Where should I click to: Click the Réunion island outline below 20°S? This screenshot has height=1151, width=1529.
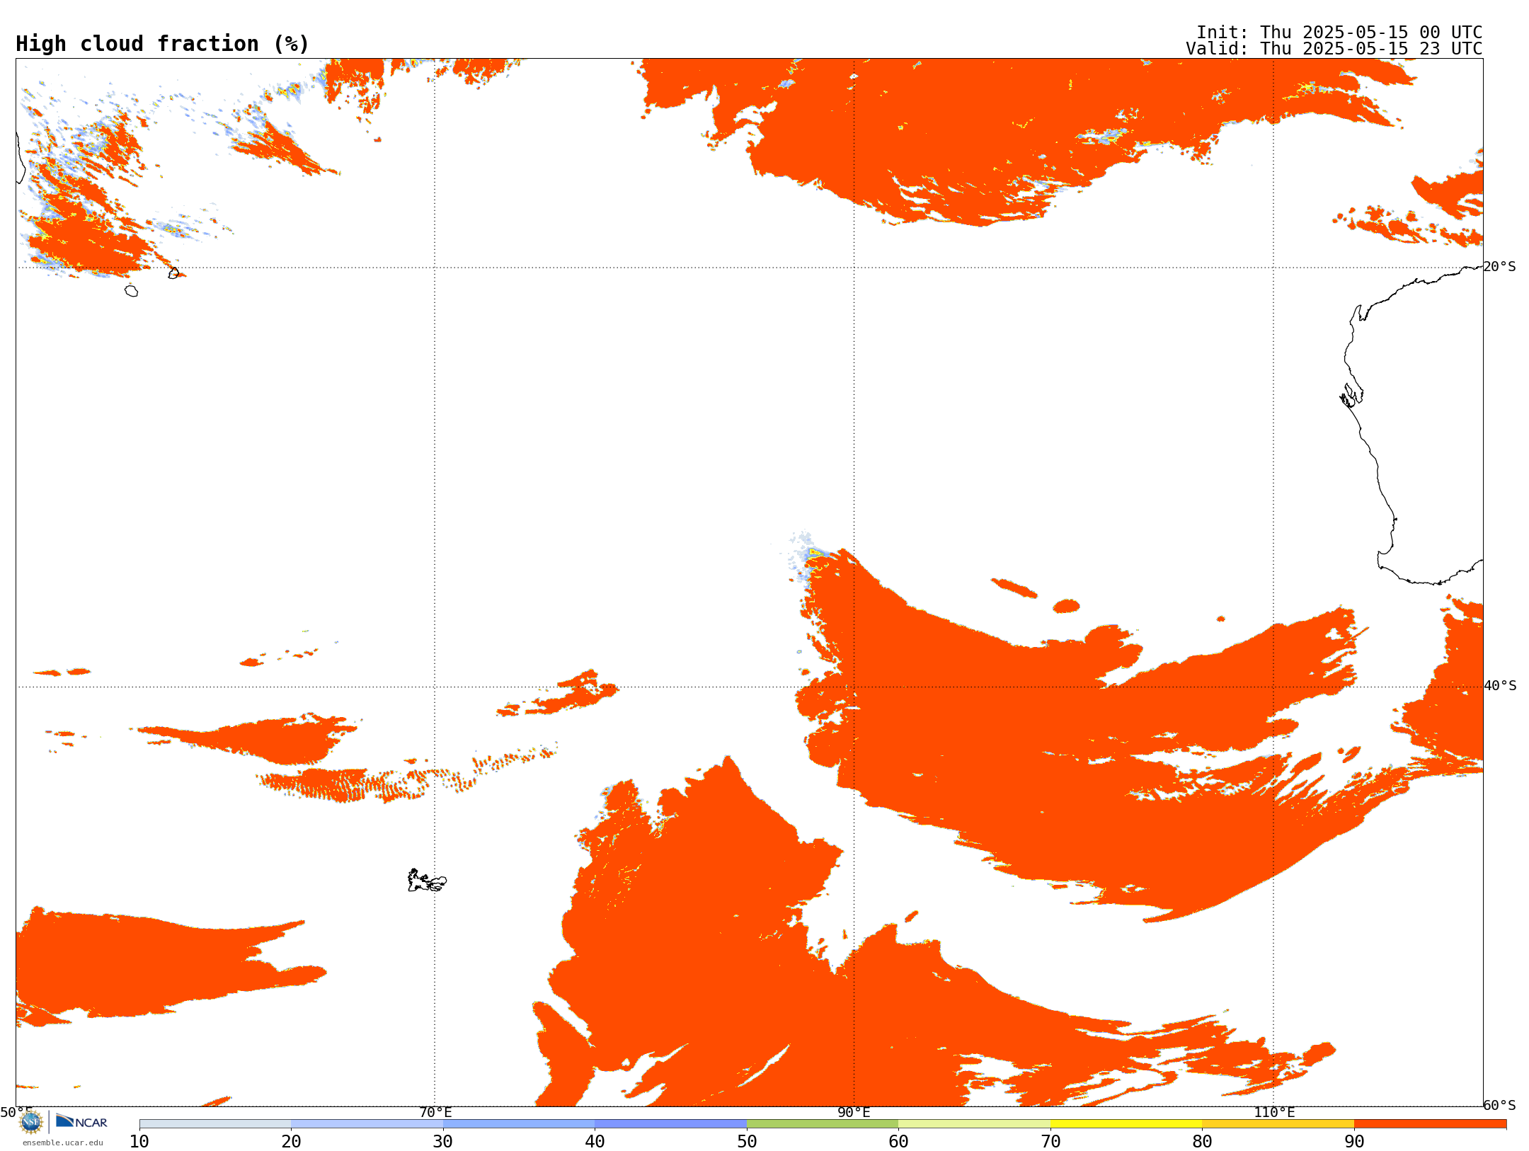(x=132, y=291)
